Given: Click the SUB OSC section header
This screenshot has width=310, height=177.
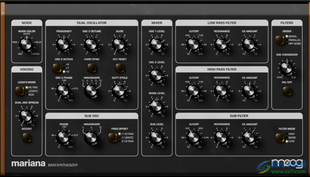Looking at the screenshot, I should click(x=92, y=116).
